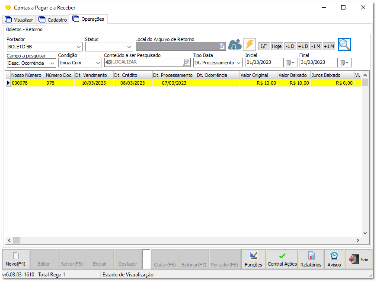The width and height of the screenshot is (377, 282).
Task: Browse file icon in Local do Arquivo field
Action: coord(222,47)
